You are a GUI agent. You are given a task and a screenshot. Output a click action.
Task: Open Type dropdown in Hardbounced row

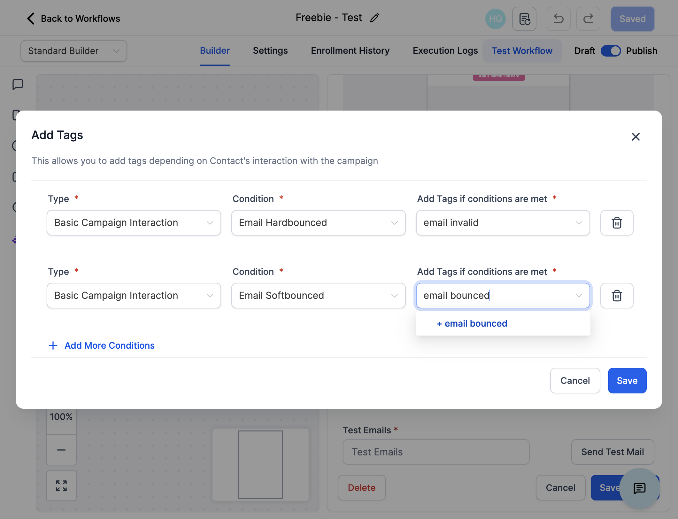pyautogui.click(x=134, y=223)
